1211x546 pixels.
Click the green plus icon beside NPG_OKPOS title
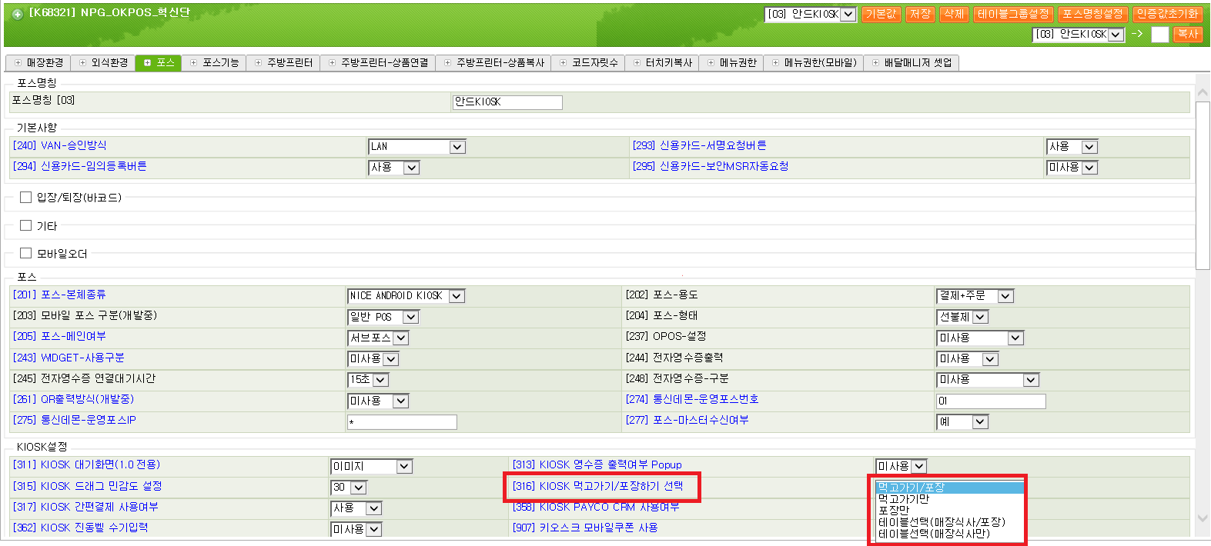(17, 14)
